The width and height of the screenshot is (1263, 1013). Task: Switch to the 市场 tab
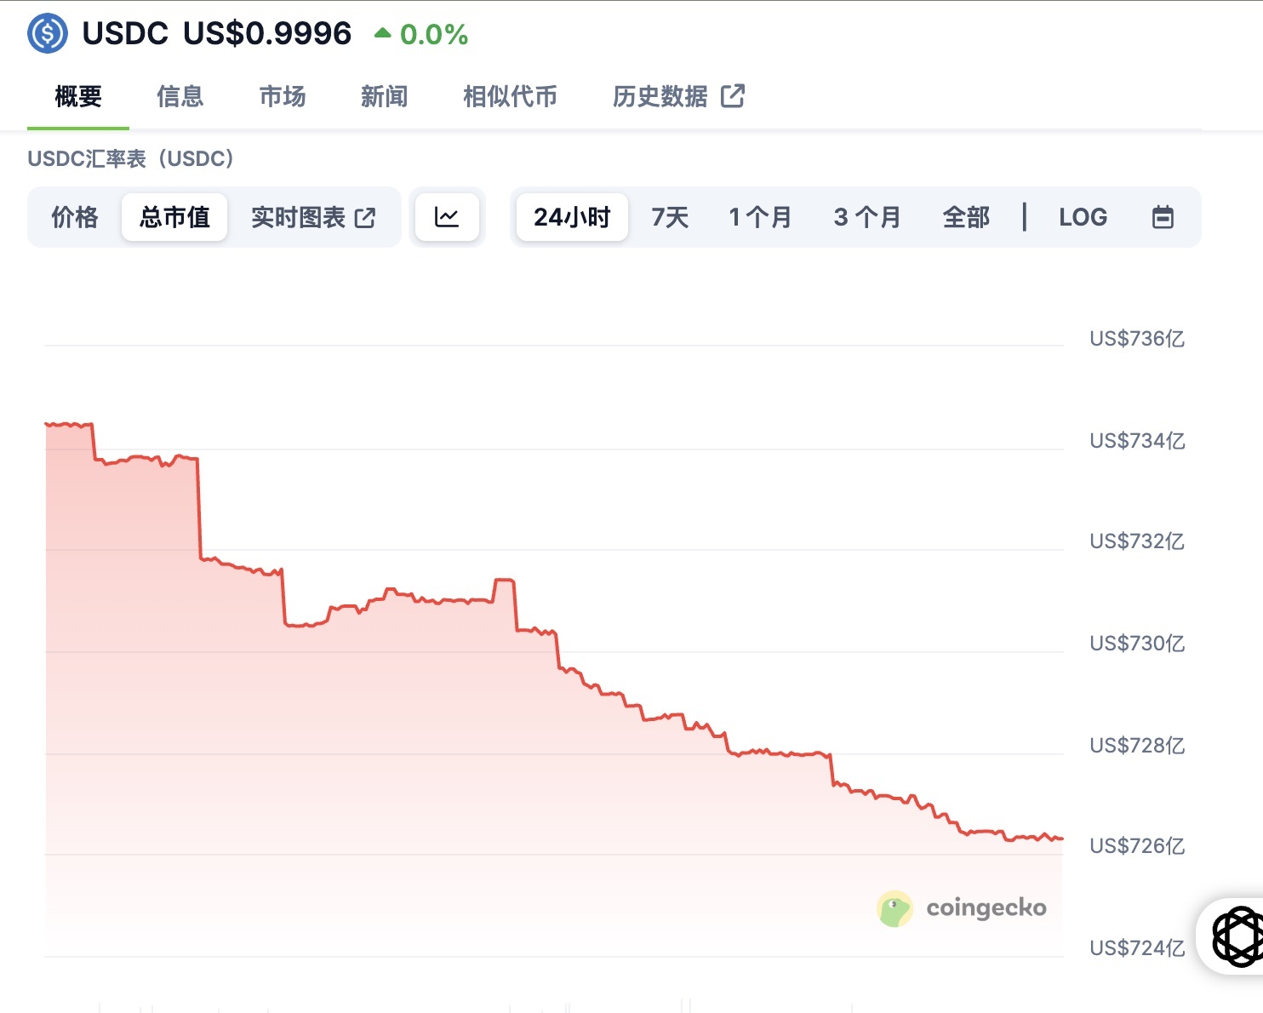[x=282, y=96]
